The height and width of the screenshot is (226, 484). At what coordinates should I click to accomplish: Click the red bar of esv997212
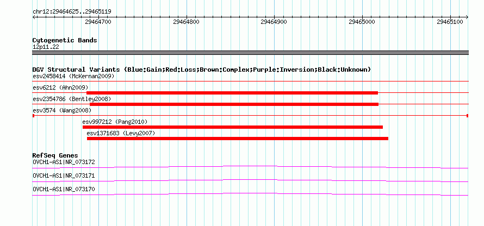click(x=233, y=127)
